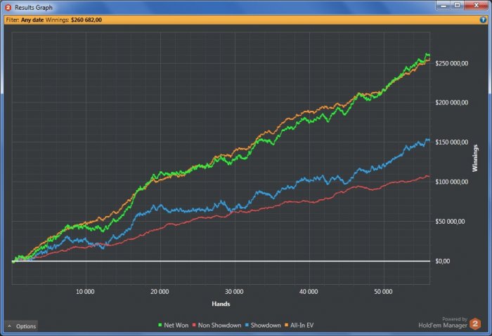Click the Any date filter text

[32, 20]
